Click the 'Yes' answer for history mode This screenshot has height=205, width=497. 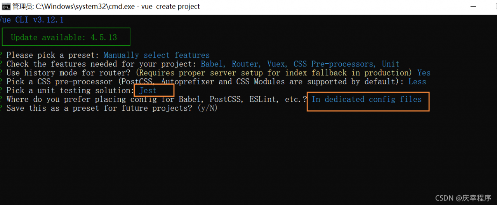[x=424, y=73]
